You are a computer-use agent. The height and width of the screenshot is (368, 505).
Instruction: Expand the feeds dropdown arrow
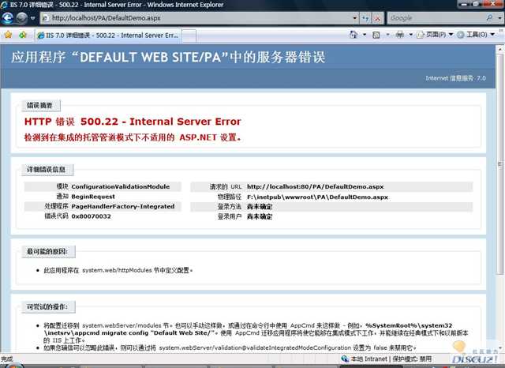tap(387, 35)
